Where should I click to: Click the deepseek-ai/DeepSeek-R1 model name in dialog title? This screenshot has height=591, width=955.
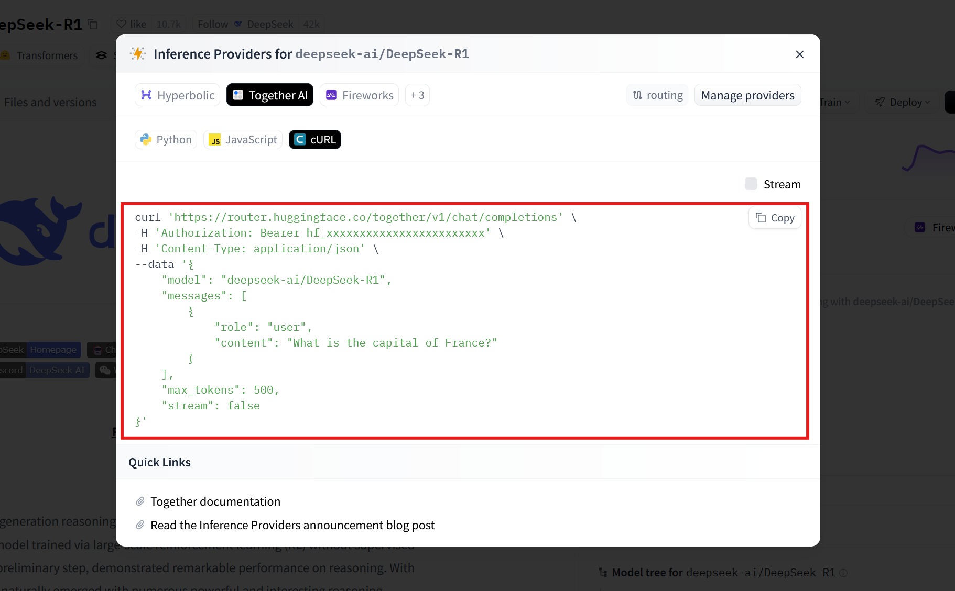point(382,54)
